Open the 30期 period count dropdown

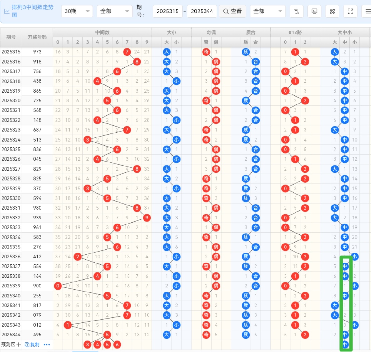point(77,11)
